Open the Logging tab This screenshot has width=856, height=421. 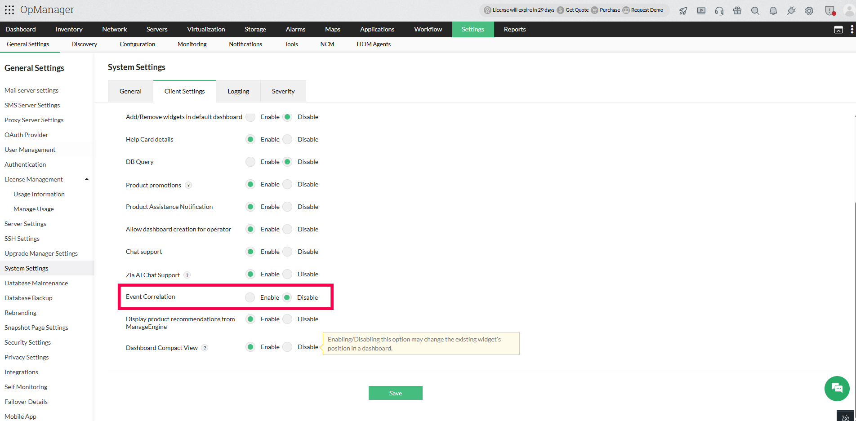(238, 91)
